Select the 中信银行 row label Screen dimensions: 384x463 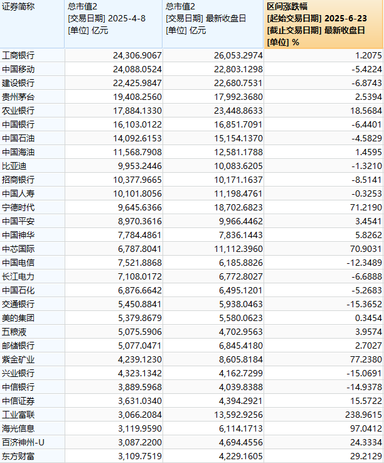coord(18,387)
